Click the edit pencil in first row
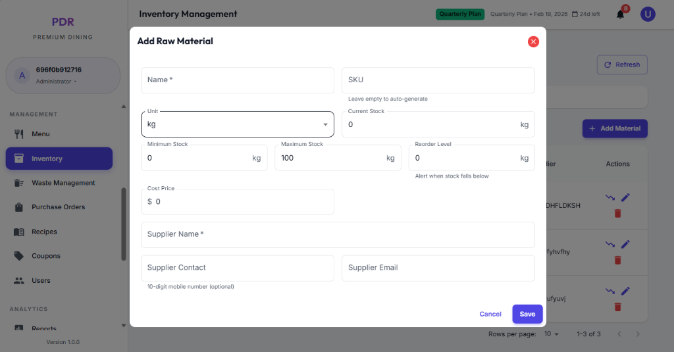 [x=625, y=197]
